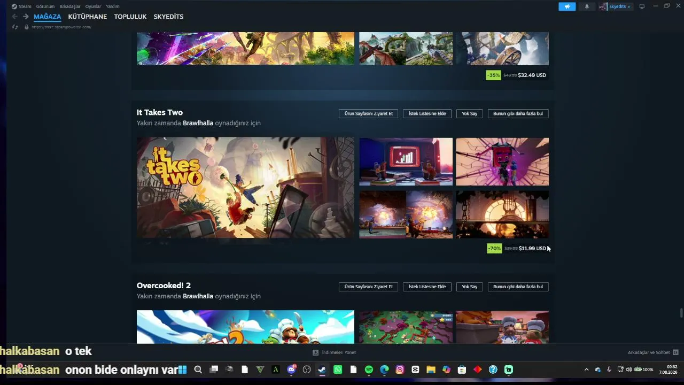This screenshot has height=385, width=684.
Task: Open the SKYEDİTS profile tab
Action: point(168,17)
